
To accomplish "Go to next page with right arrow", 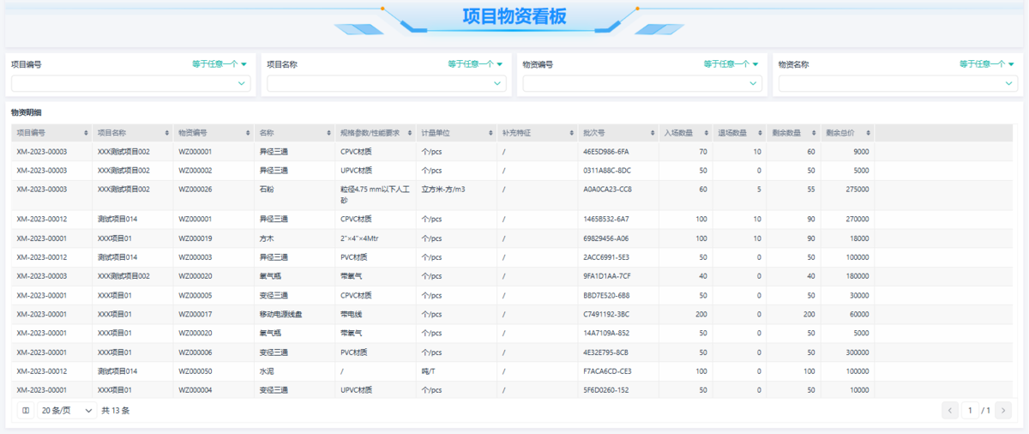I will tap(1004, 411).
